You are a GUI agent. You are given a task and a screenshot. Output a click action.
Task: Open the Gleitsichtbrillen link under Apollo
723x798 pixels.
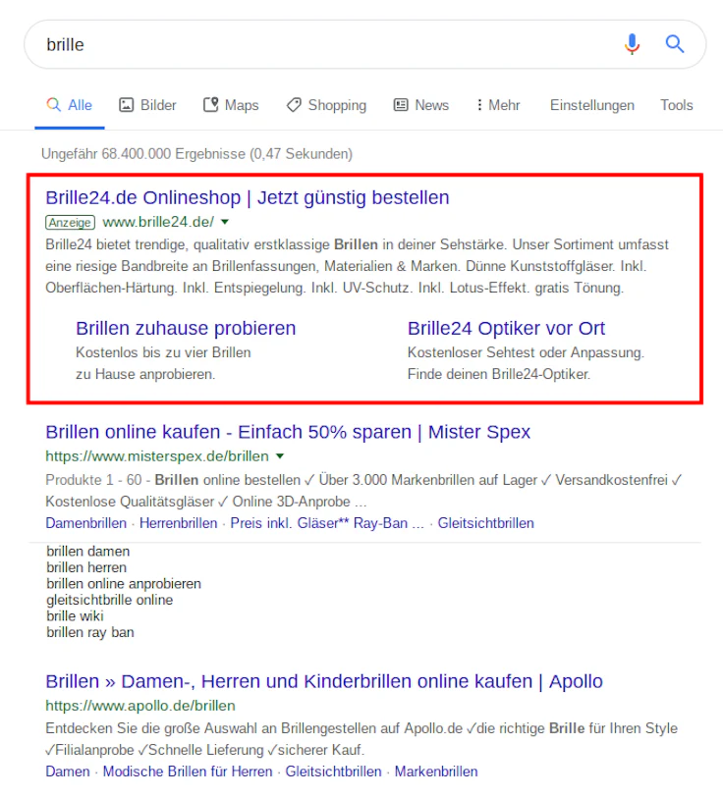click(x=333, y=771)
